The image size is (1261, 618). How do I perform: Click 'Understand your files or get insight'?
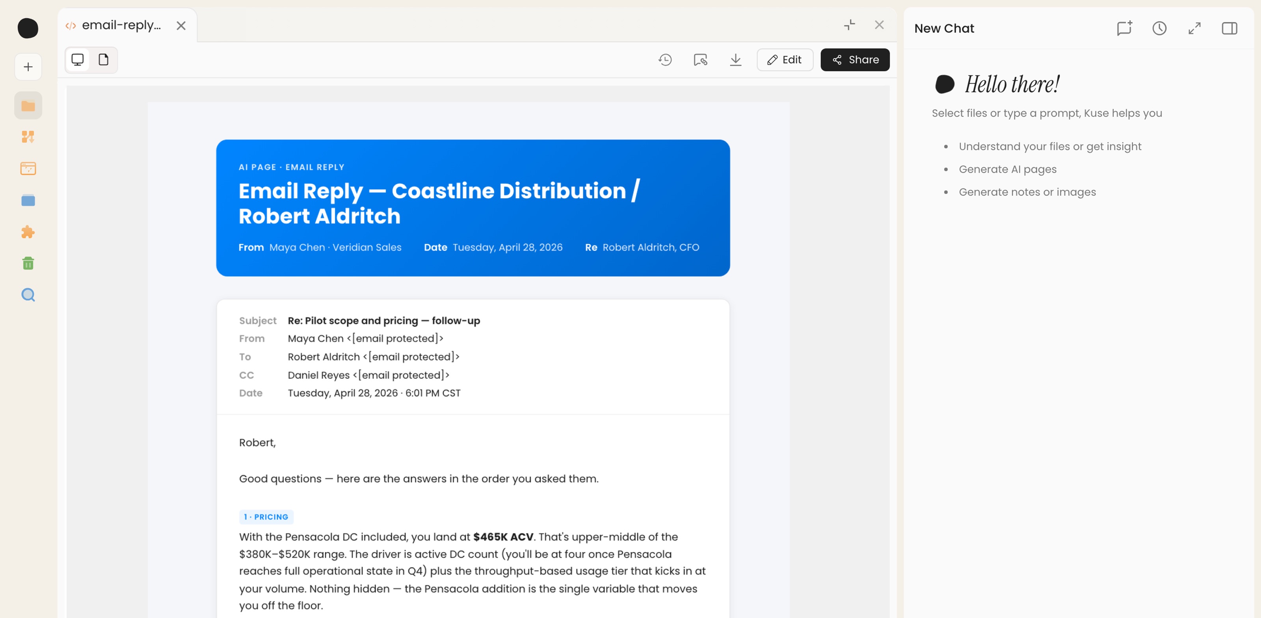point(1049,146)
